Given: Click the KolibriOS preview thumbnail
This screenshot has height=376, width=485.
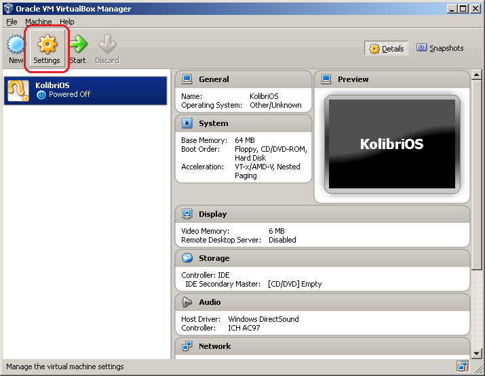Looking at the screenshot, I should point(391,144).
